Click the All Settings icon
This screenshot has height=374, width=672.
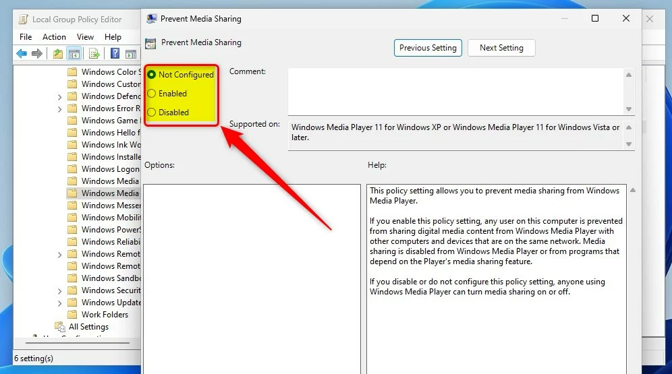[x=60, y=327]
